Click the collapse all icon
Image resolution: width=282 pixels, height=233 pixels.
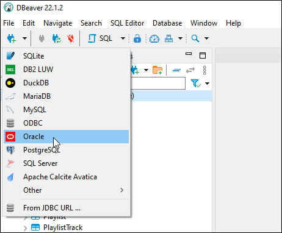pos(176,70)
